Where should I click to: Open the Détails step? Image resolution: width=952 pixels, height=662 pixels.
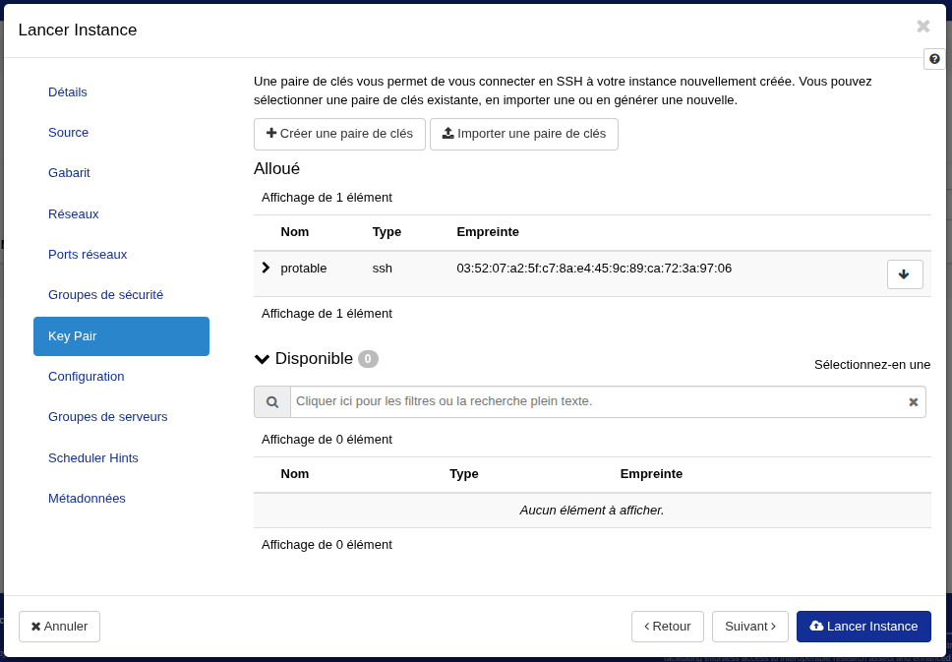[x=68, y=92]
